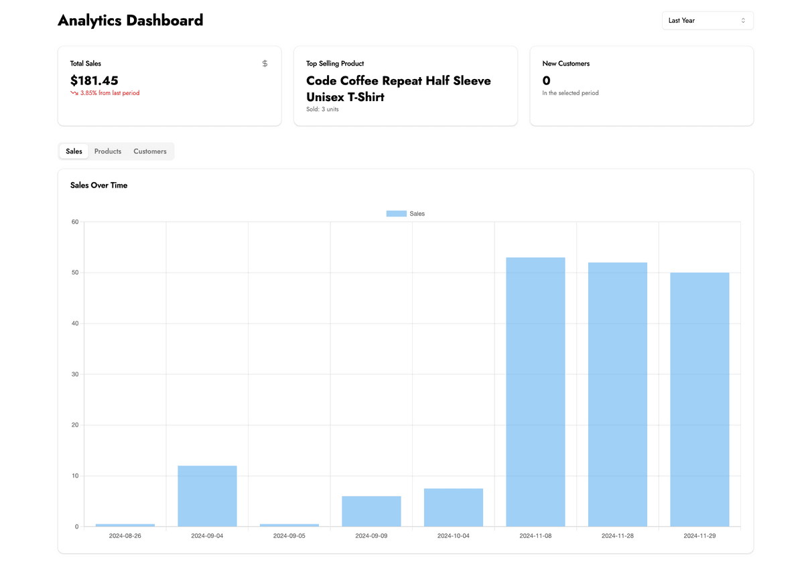The image size is (804, 580).
Task: Click the bar for 2024-09-09
Action: (x=371, y=511)
